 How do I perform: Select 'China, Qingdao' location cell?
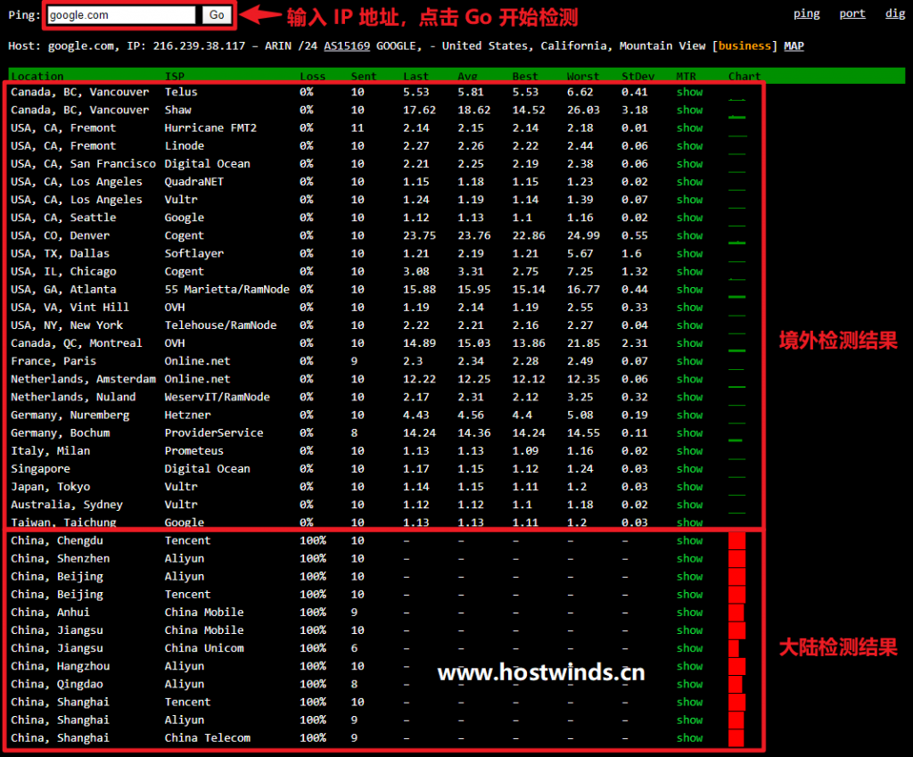tap(56, 684)
